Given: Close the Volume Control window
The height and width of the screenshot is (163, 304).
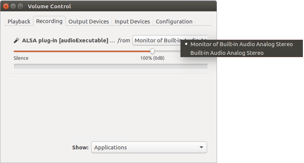Looking at the screenshot, I should [6, 6].
